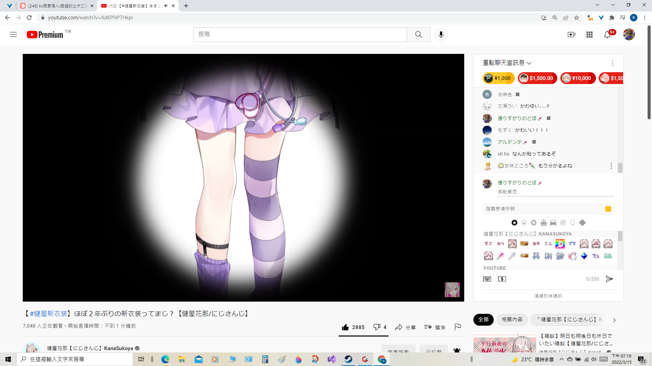Open notifications bell with 9+ badge
The width and height of the screenshot is (652, 366).
click(608, 35)
